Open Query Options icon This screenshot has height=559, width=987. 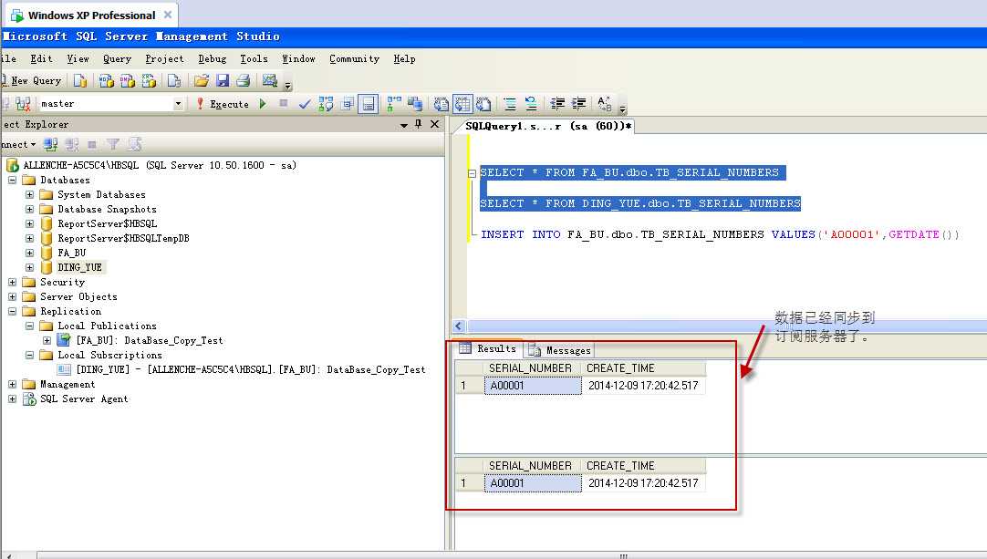[347, 104]
